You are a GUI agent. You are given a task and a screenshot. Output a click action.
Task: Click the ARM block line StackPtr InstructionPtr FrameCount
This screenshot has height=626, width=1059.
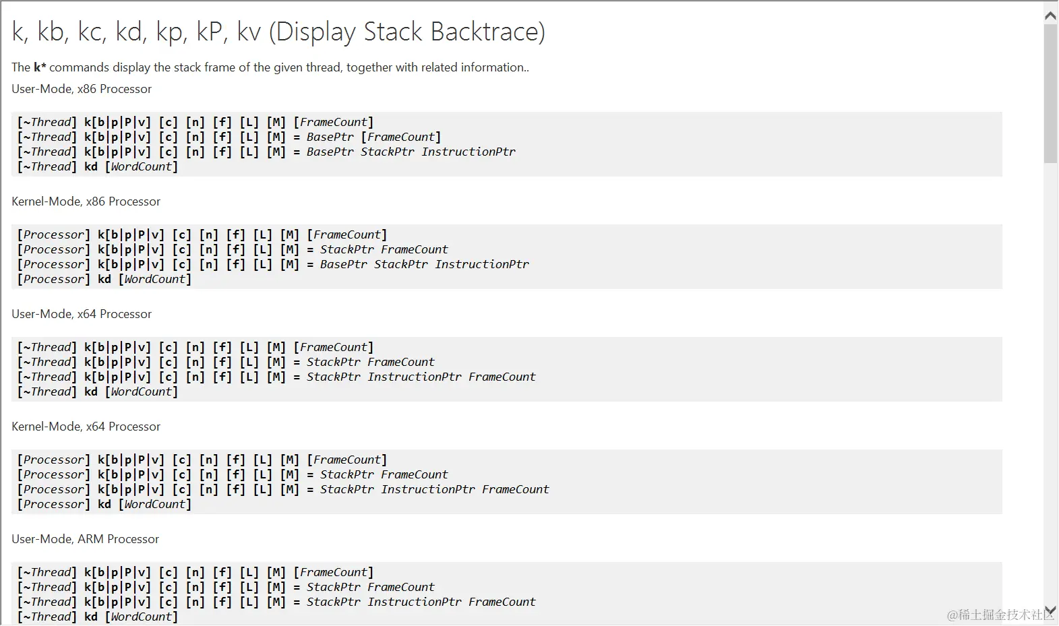(x=276, y=602)
